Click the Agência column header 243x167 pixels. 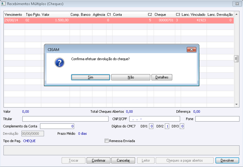tap(99, 15)
